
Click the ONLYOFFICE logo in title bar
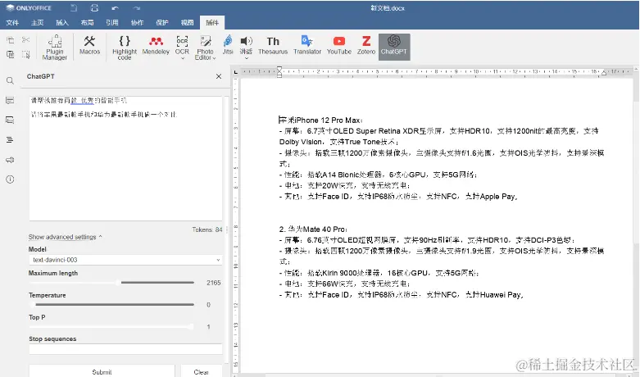29,7
